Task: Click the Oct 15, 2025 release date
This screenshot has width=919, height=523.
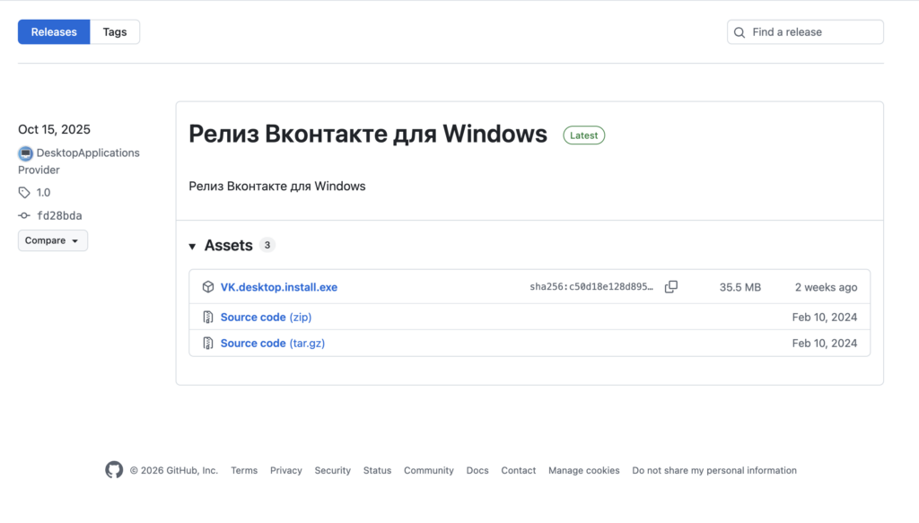Action: [x=54, y=129]
